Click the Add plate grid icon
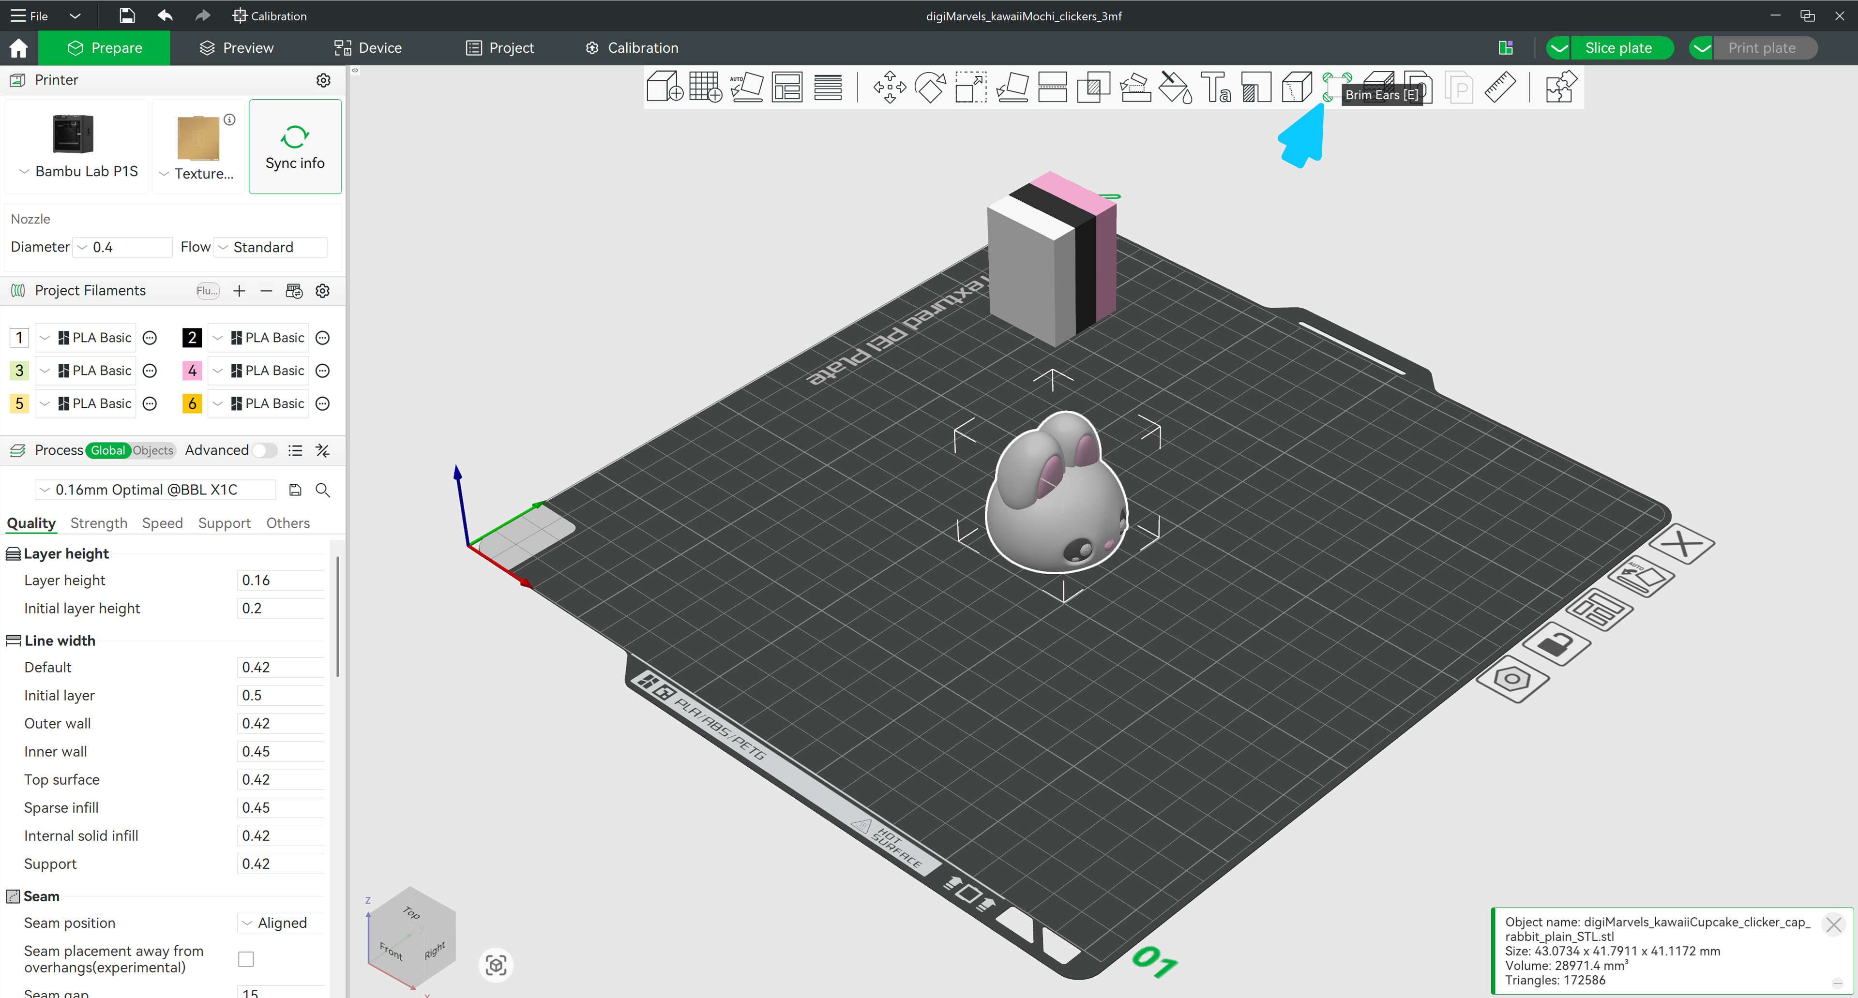Viewport: 1858px width, 998px height. click(x=706, y=87)
